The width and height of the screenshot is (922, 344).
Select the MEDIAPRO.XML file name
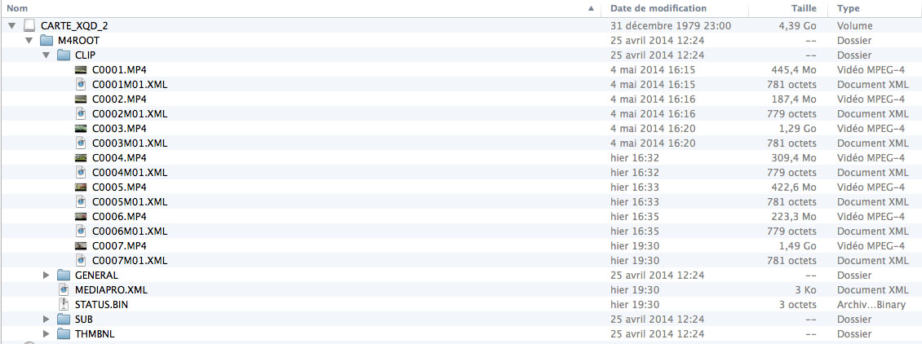pos(111,289)
